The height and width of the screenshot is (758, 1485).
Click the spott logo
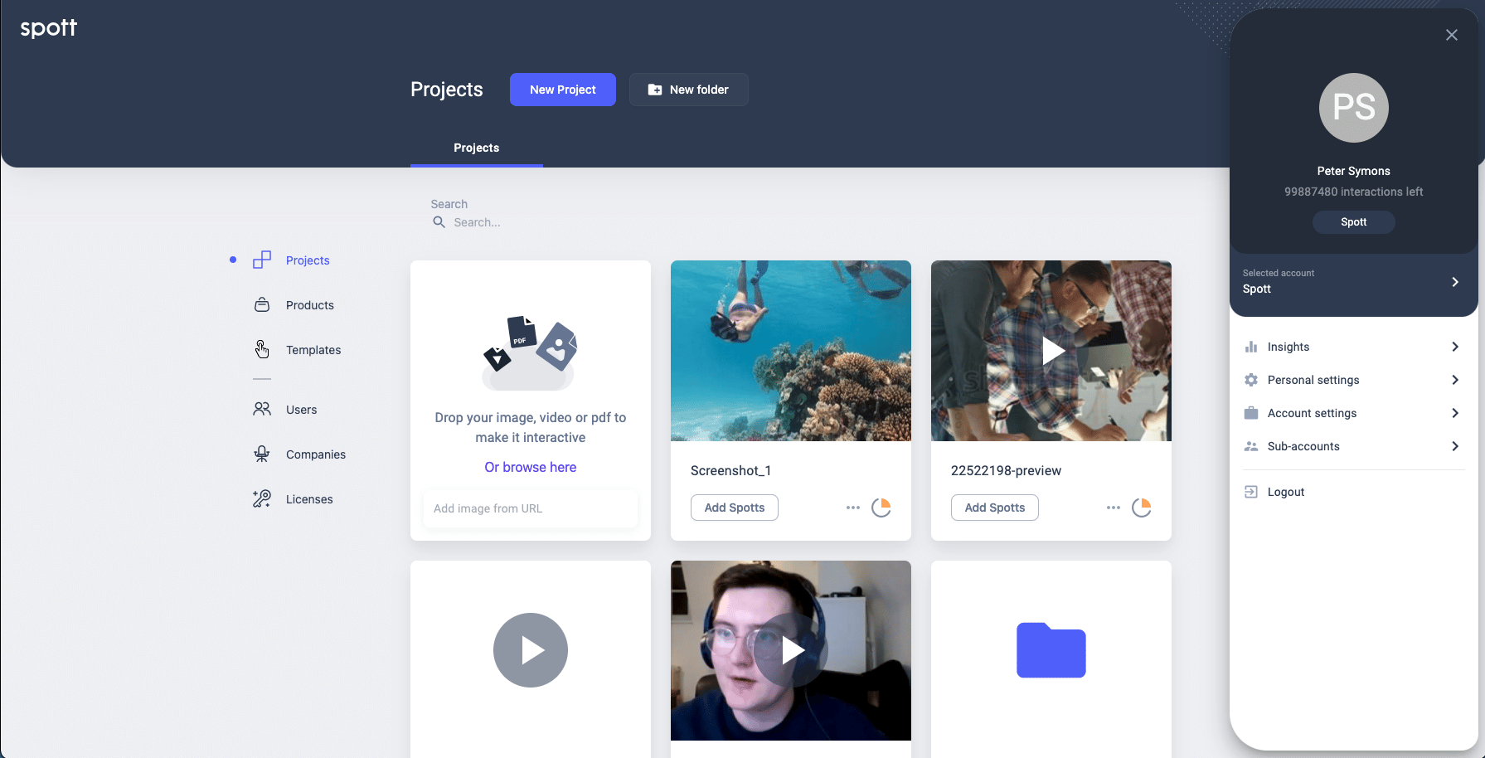[x=48, y=28]
